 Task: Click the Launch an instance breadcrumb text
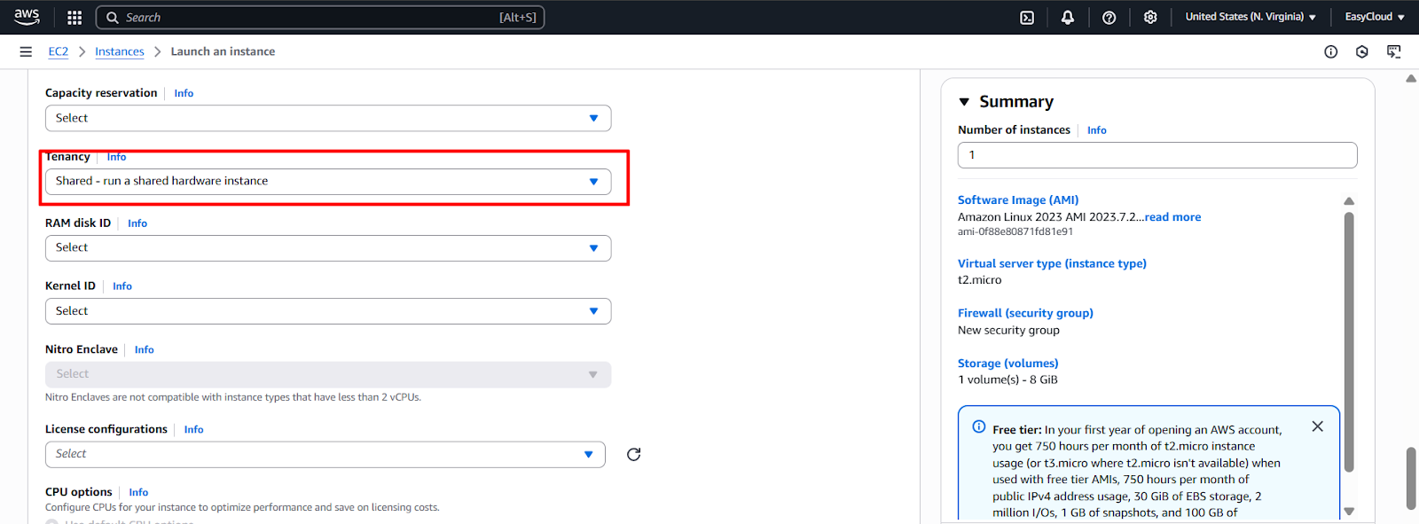click(223, 51)
